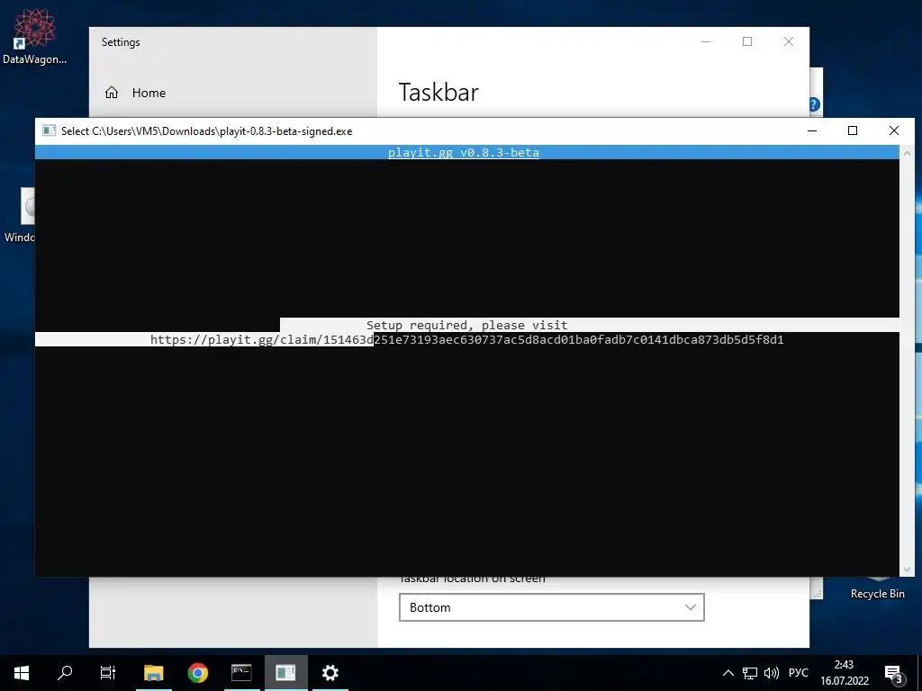Open the network tray icon
Image resolution: width=922 pixels, height=691 pixels.
pyautogui.click(x=750, y=673)
